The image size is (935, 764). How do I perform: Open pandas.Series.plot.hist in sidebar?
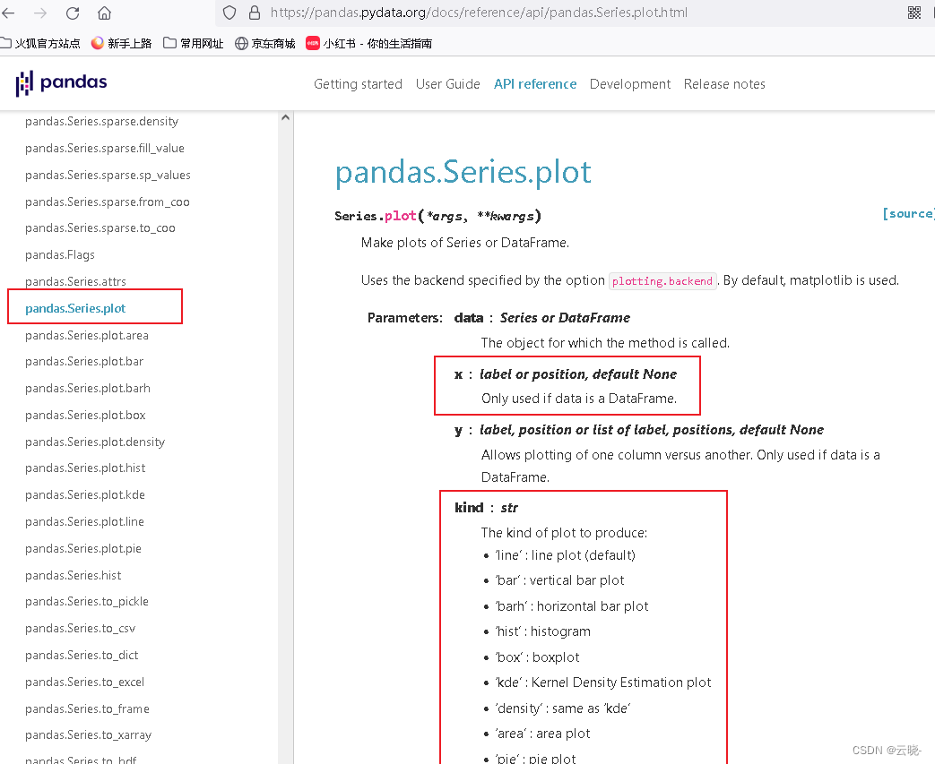point(85,468)
